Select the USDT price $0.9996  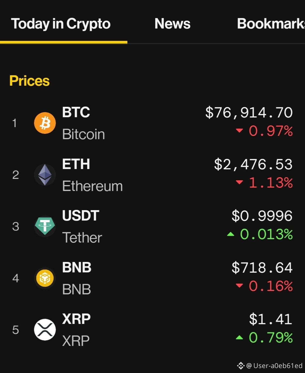(262, 216)
